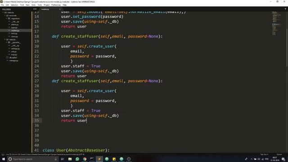
Task: Open Task View on the taskbar
Action: [62, 159]
